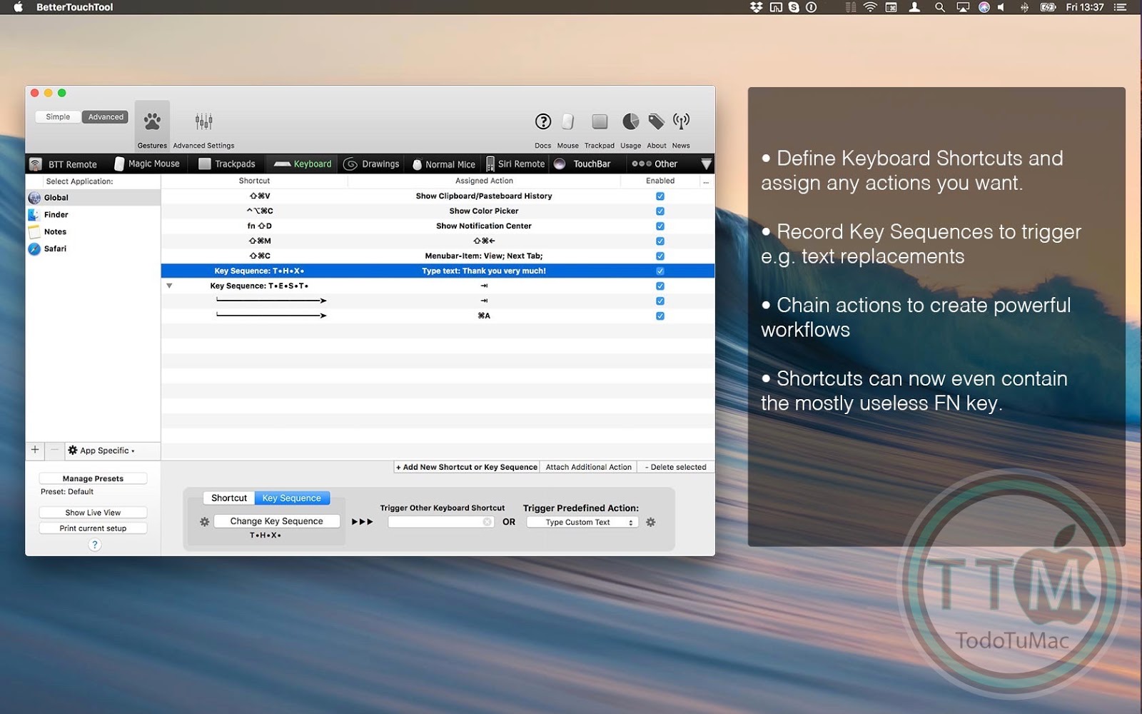The width and height of the screenshot is (1142, 714).
Task: Click Add New Shortcut or Key Sequence
Action: (x=467, y=468)
